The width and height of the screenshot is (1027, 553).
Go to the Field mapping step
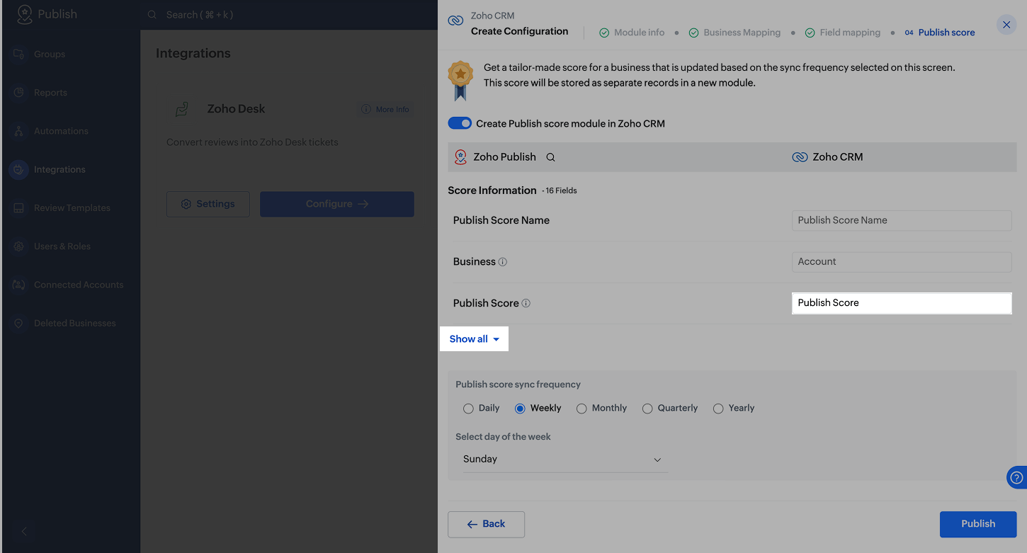[x=843, y=33]
